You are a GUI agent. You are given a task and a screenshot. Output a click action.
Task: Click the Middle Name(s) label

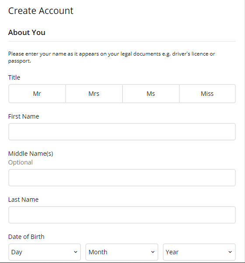point(31,154)
